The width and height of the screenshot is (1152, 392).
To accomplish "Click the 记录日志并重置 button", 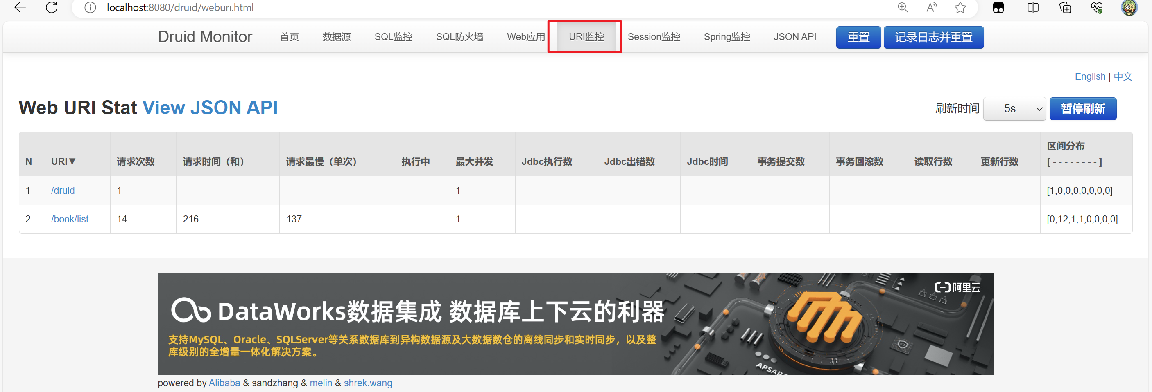I will point(933,37).
